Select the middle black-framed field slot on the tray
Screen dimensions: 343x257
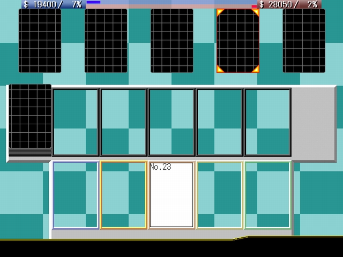point(171,123)
